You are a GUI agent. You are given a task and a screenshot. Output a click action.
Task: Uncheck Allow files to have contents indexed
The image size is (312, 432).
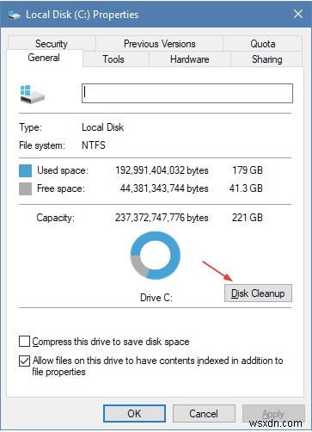pyautogui.click(x=24, y=361)
